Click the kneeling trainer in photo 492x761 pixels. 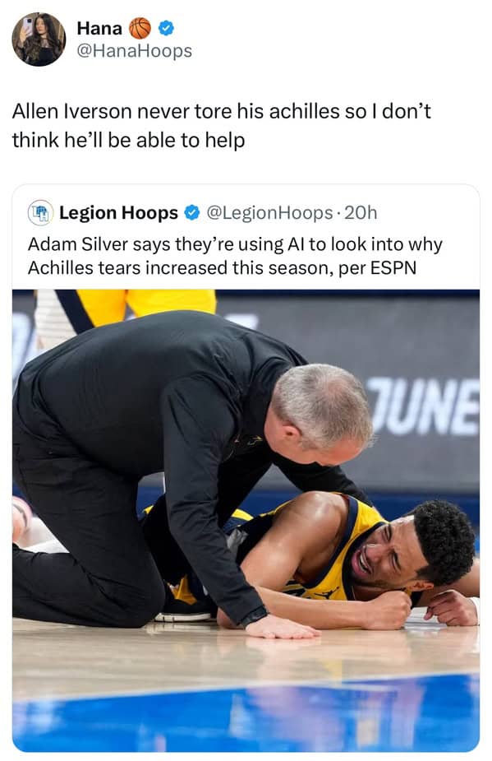(x=189, y=466)
